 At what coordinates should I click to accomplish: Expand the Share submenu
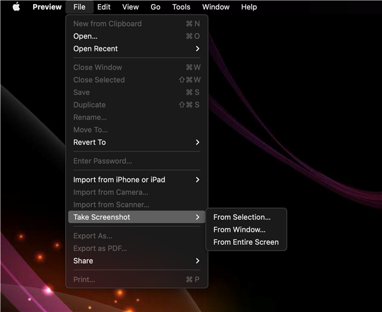pos(137,261)
